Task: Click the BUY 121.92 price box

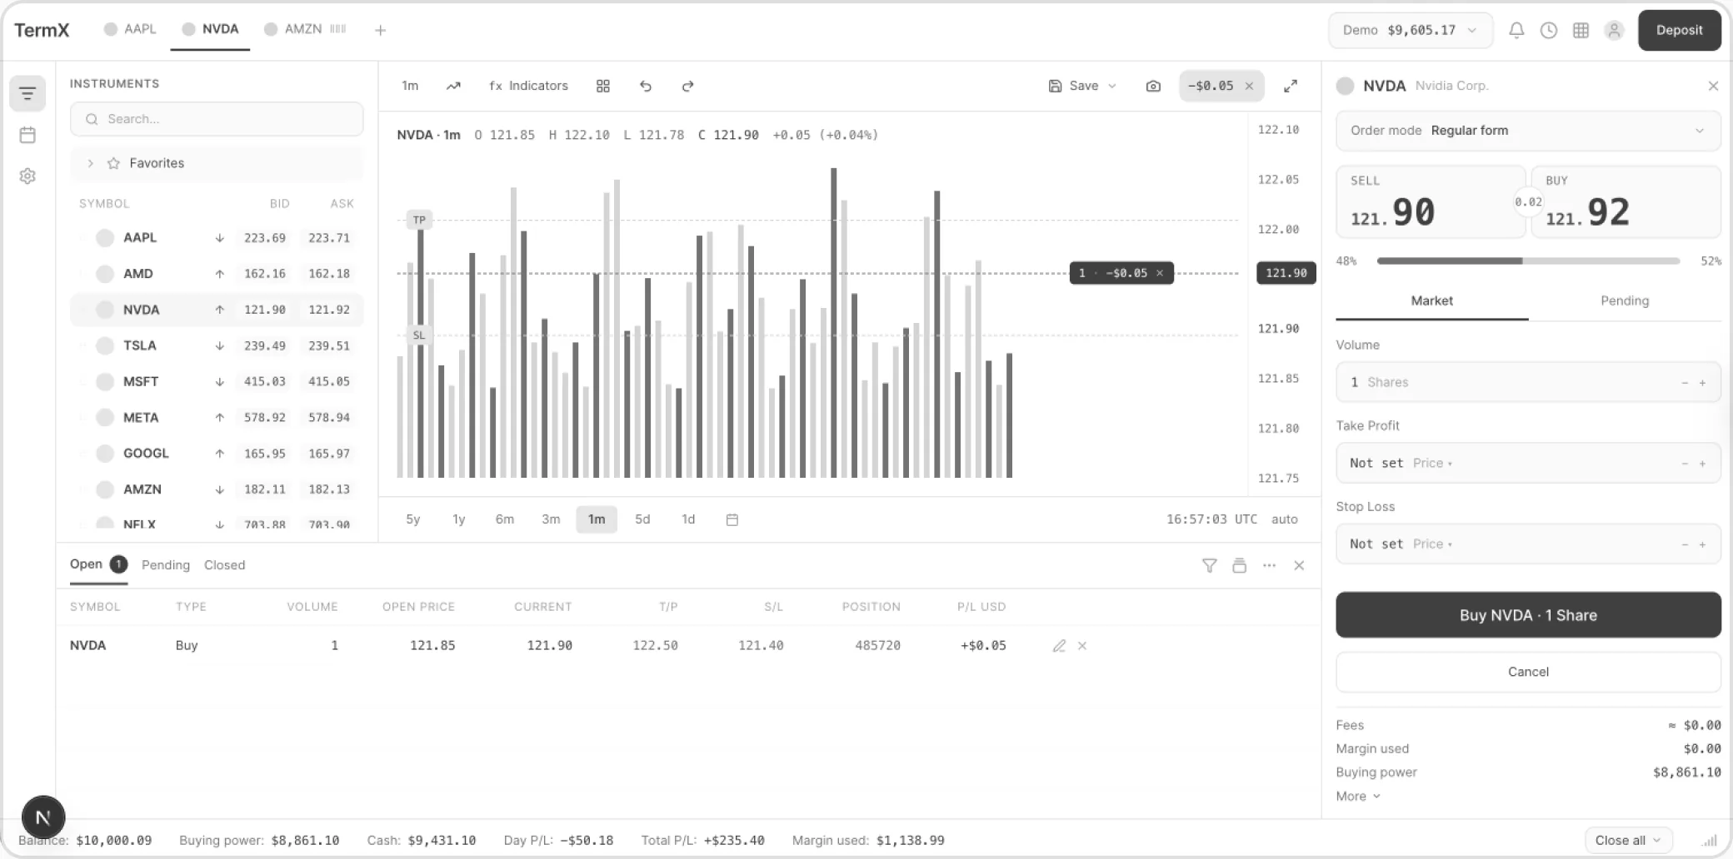Action: tap(1626, 202)
